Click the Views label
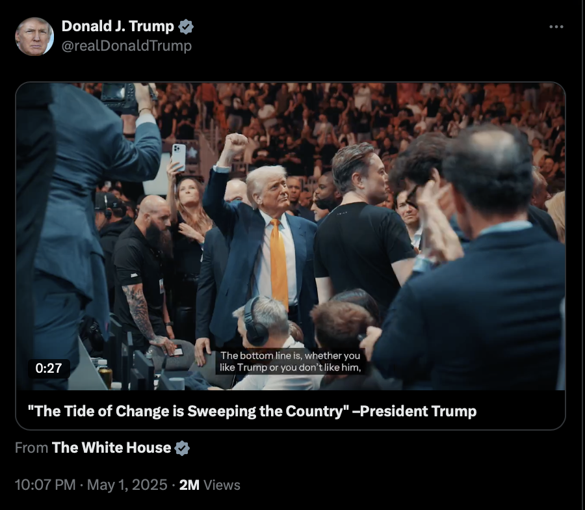585x510 pixels. (x=222, y=485)
